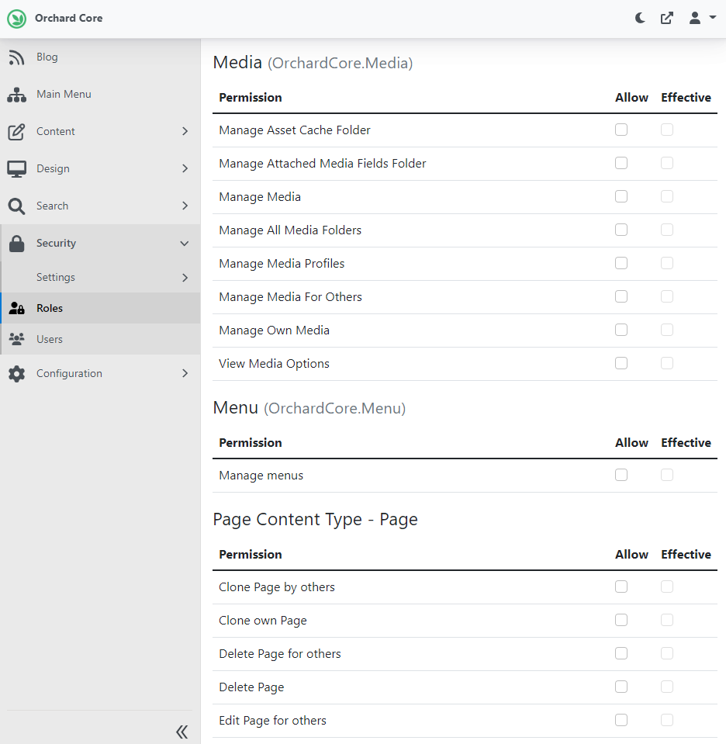Allow Manage Asset Cache Folder permission
The image size is (726, 744).
621,130
